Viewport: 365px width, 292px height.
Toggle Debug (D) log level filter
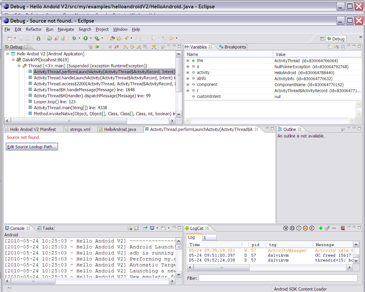click(x=292, y=228)
